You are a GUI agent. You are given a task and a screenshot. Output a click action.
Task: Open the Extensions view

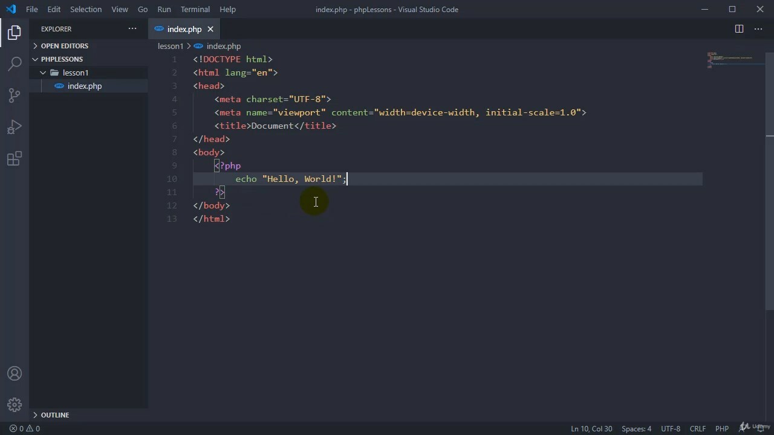(15, 159)
